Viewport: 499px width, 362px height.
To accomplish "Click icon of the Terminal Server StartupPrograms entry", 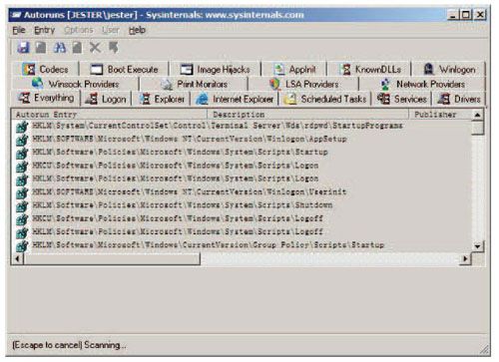I will point(22,126).
